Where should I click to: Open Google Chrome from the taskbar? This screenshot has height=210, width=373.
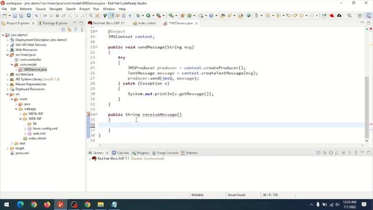34,205
